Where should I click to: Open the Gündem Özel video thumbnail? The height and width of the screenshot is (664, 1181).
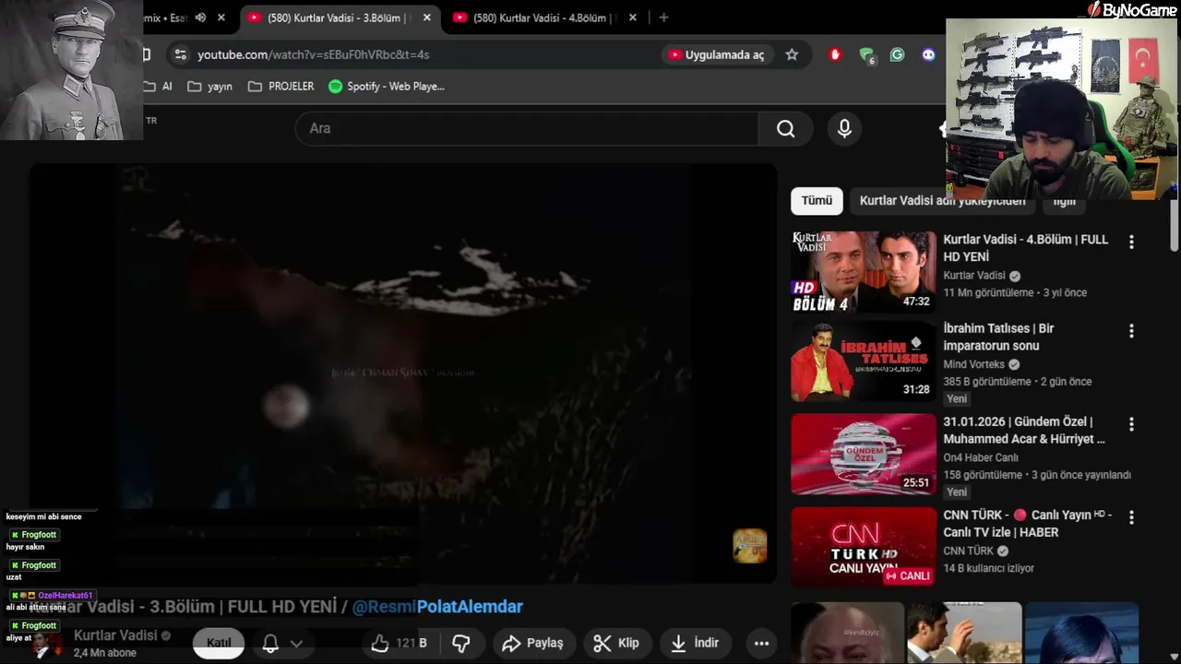pyautogui.click(x=863, y=454)
